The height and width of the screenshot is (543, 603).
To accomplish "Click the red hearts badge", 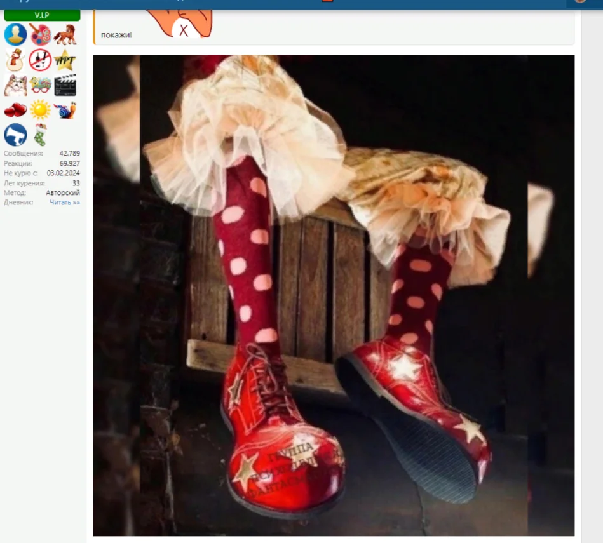I will [15, 111].
